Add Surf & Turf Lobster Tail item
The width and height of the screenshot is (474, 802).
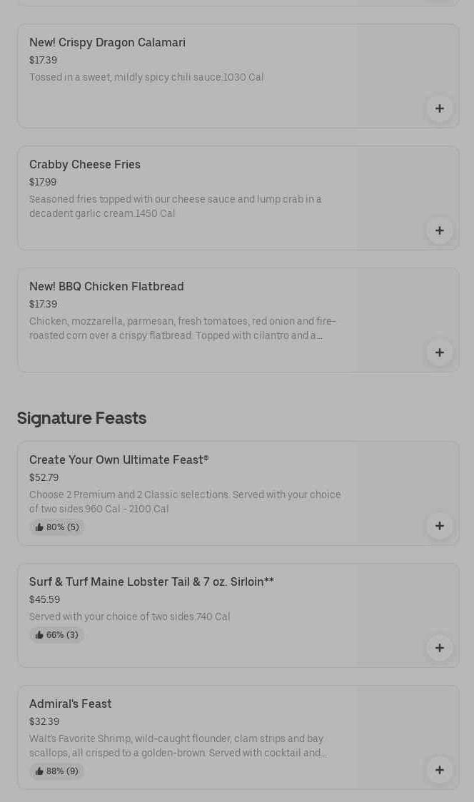[439, 648]
